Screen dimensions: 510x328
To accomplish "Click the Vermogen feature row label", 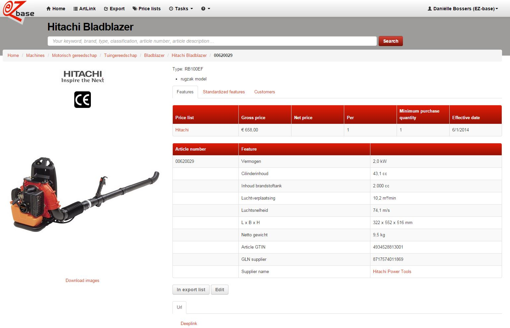I will pyautogui.click(x=251, y=161).
